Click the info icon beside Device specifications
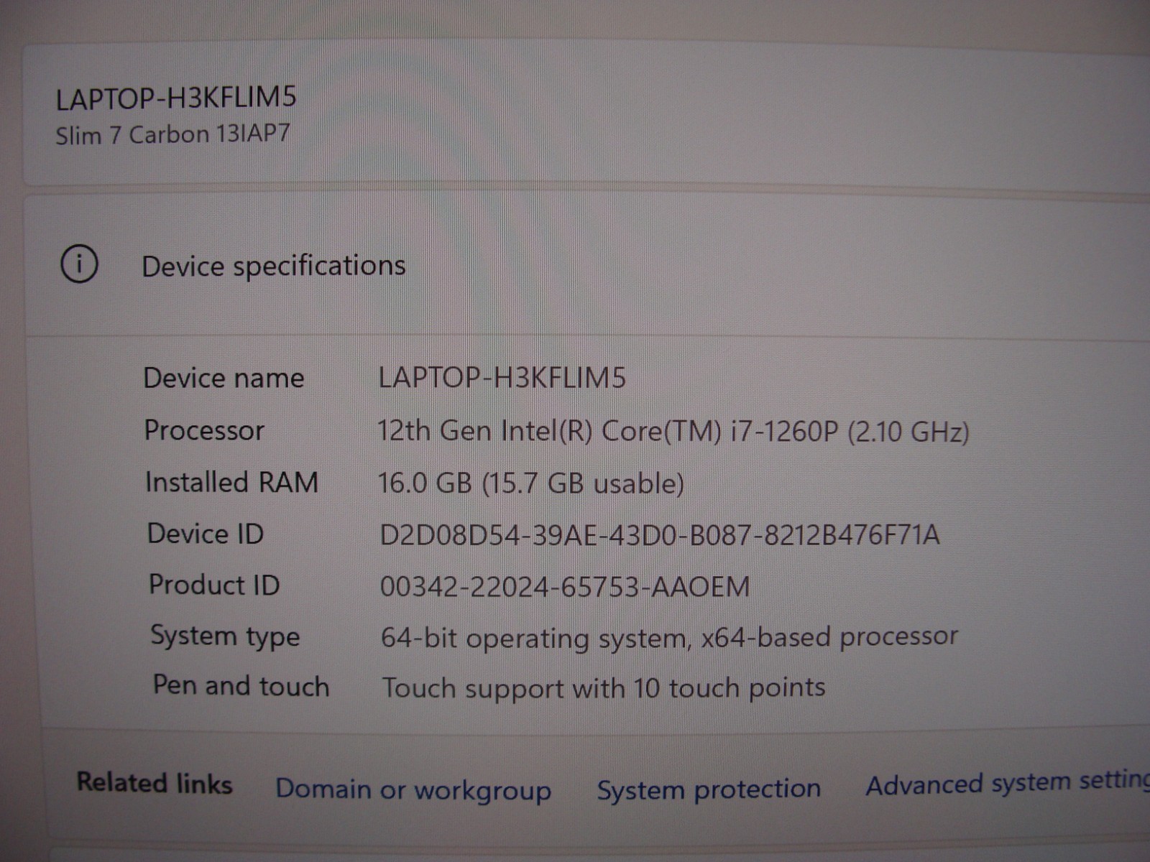The height and width of the screenshot is (862, 1150). [79, 264]
